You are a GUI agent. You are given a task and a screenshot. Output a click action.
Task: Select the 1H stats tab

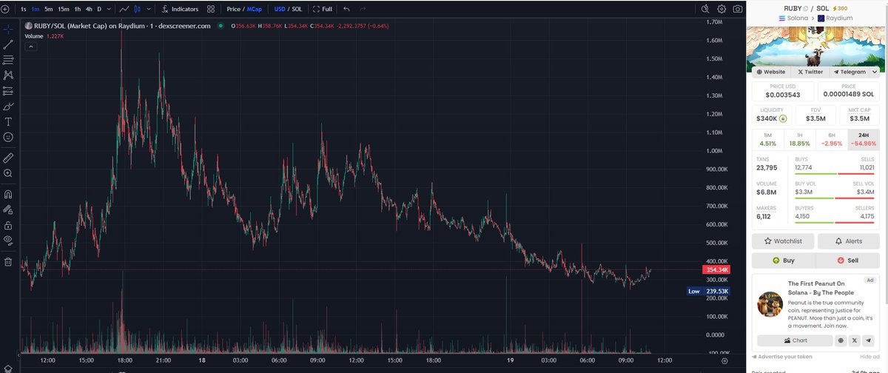(800, 139)
